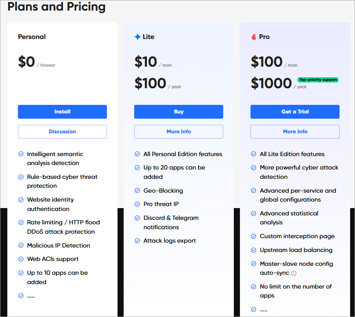Get a Trial of the Pro plan
The height and width of the screenshot is (317, 355).
pos(295,112)
